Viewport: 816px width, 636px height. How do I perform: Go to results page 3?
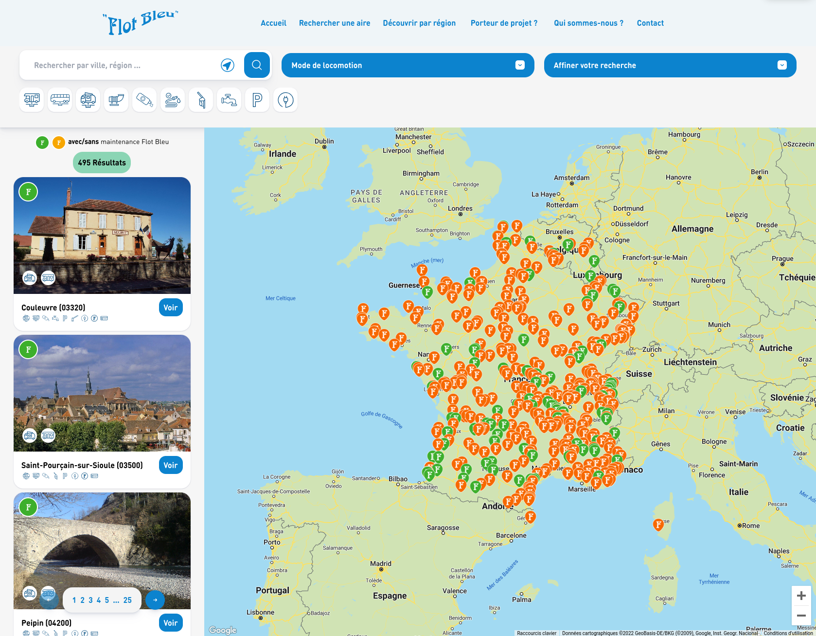(x=90, y=600)
